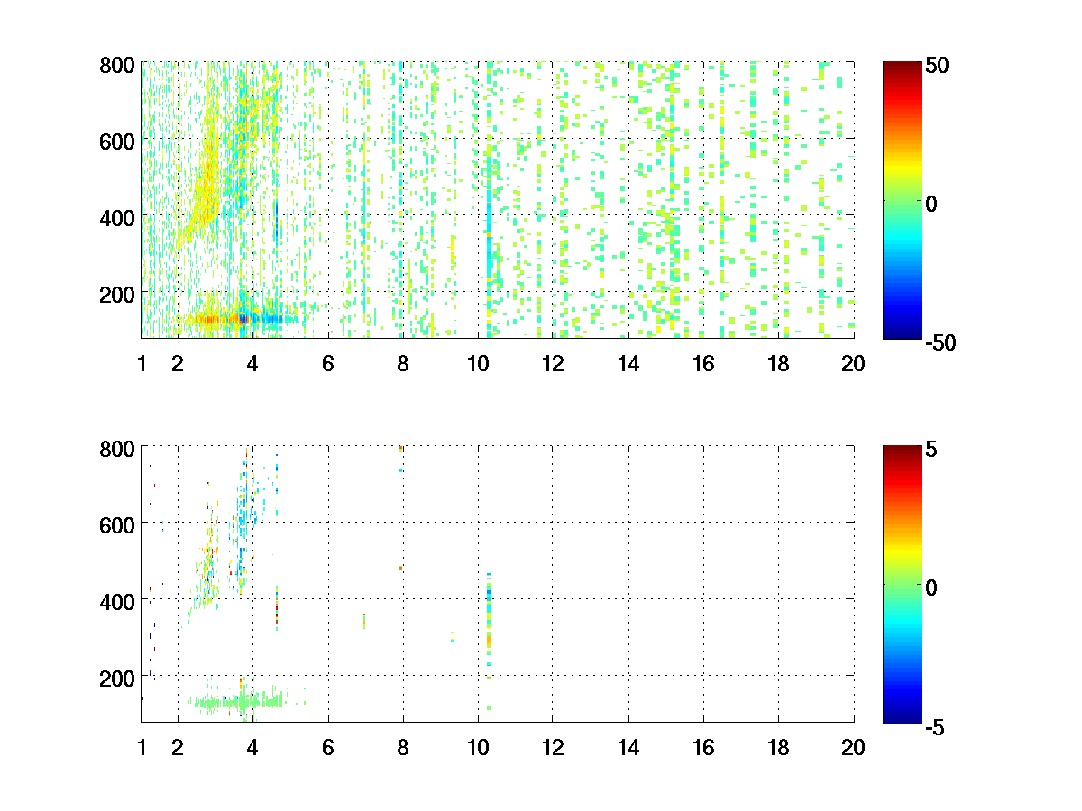Click the bottom plot's "10" x-axis tick label
The image size is (1082, 811).
point(478,747)
